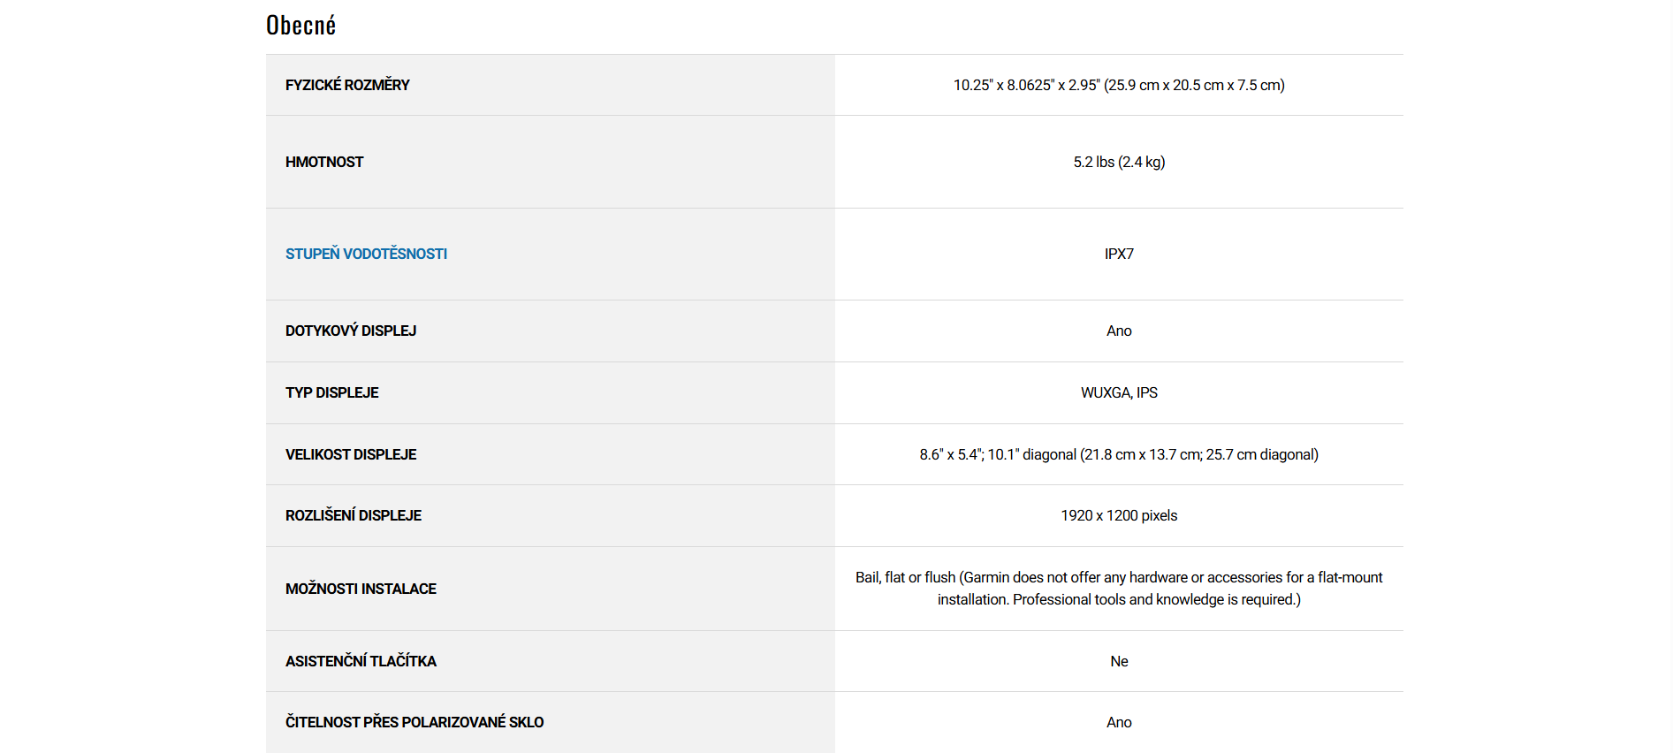Click the display size diagonal value

pos(1118,454)
